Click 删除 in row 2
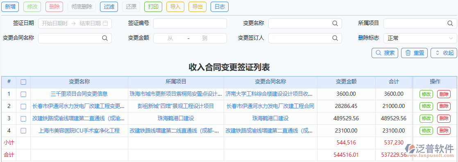Image resolution: width=458 pixels, height=162 pixels. click(x=444, y=106)
